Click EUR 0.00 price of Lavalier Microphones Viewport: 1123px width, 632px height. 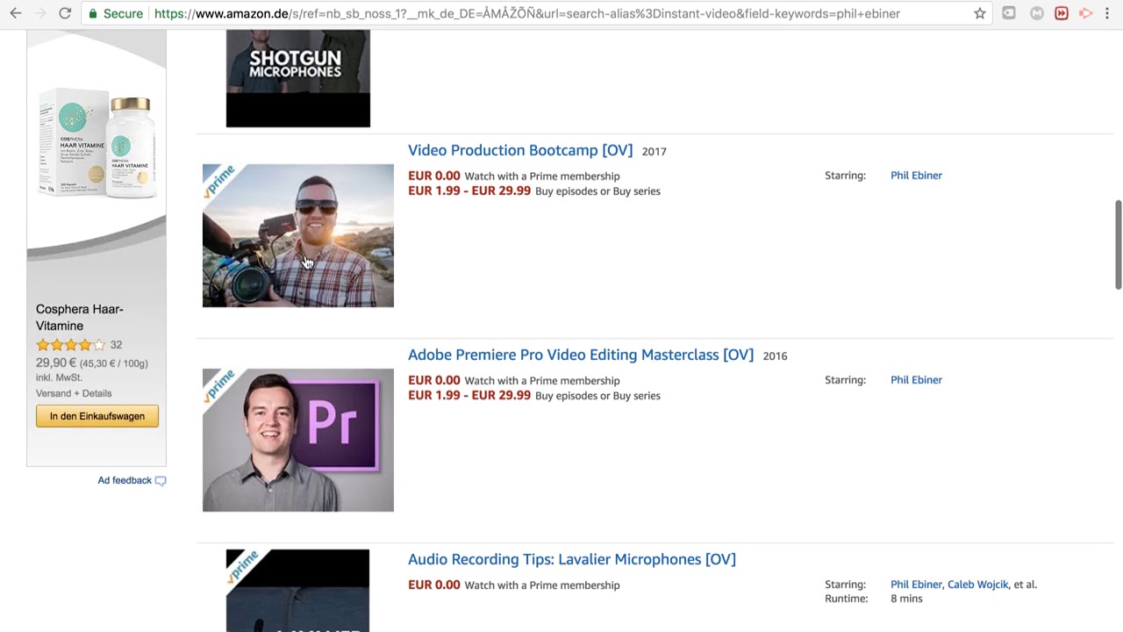point(434,585)
